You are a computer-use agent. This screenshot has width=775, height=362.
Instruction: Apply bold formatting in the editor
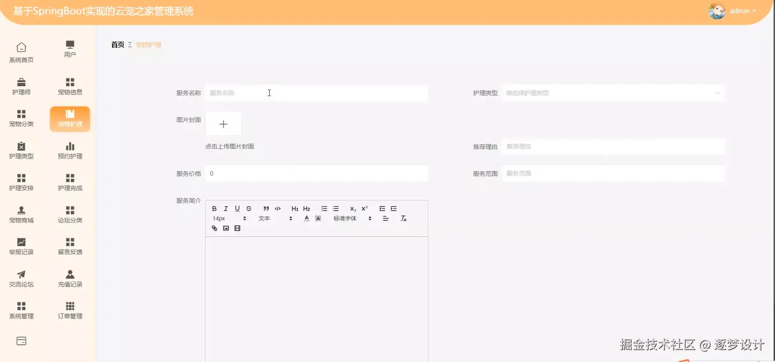tap(214, 209)
